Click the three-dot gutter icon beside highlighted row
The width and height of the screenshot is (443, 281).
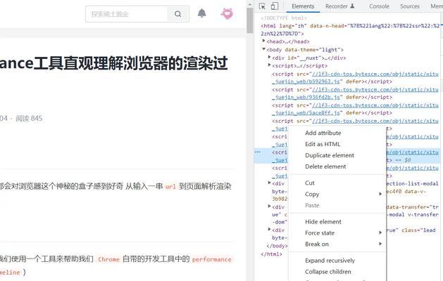point(258,152)
